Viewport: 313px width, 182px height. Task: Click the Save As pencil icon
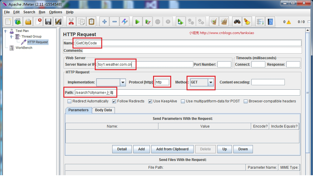(x=58, y=22)
